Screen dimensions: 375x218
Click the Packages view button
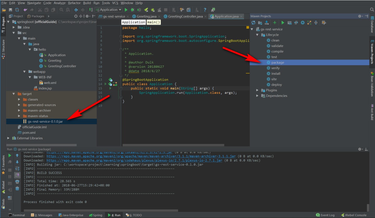point(36,16)
